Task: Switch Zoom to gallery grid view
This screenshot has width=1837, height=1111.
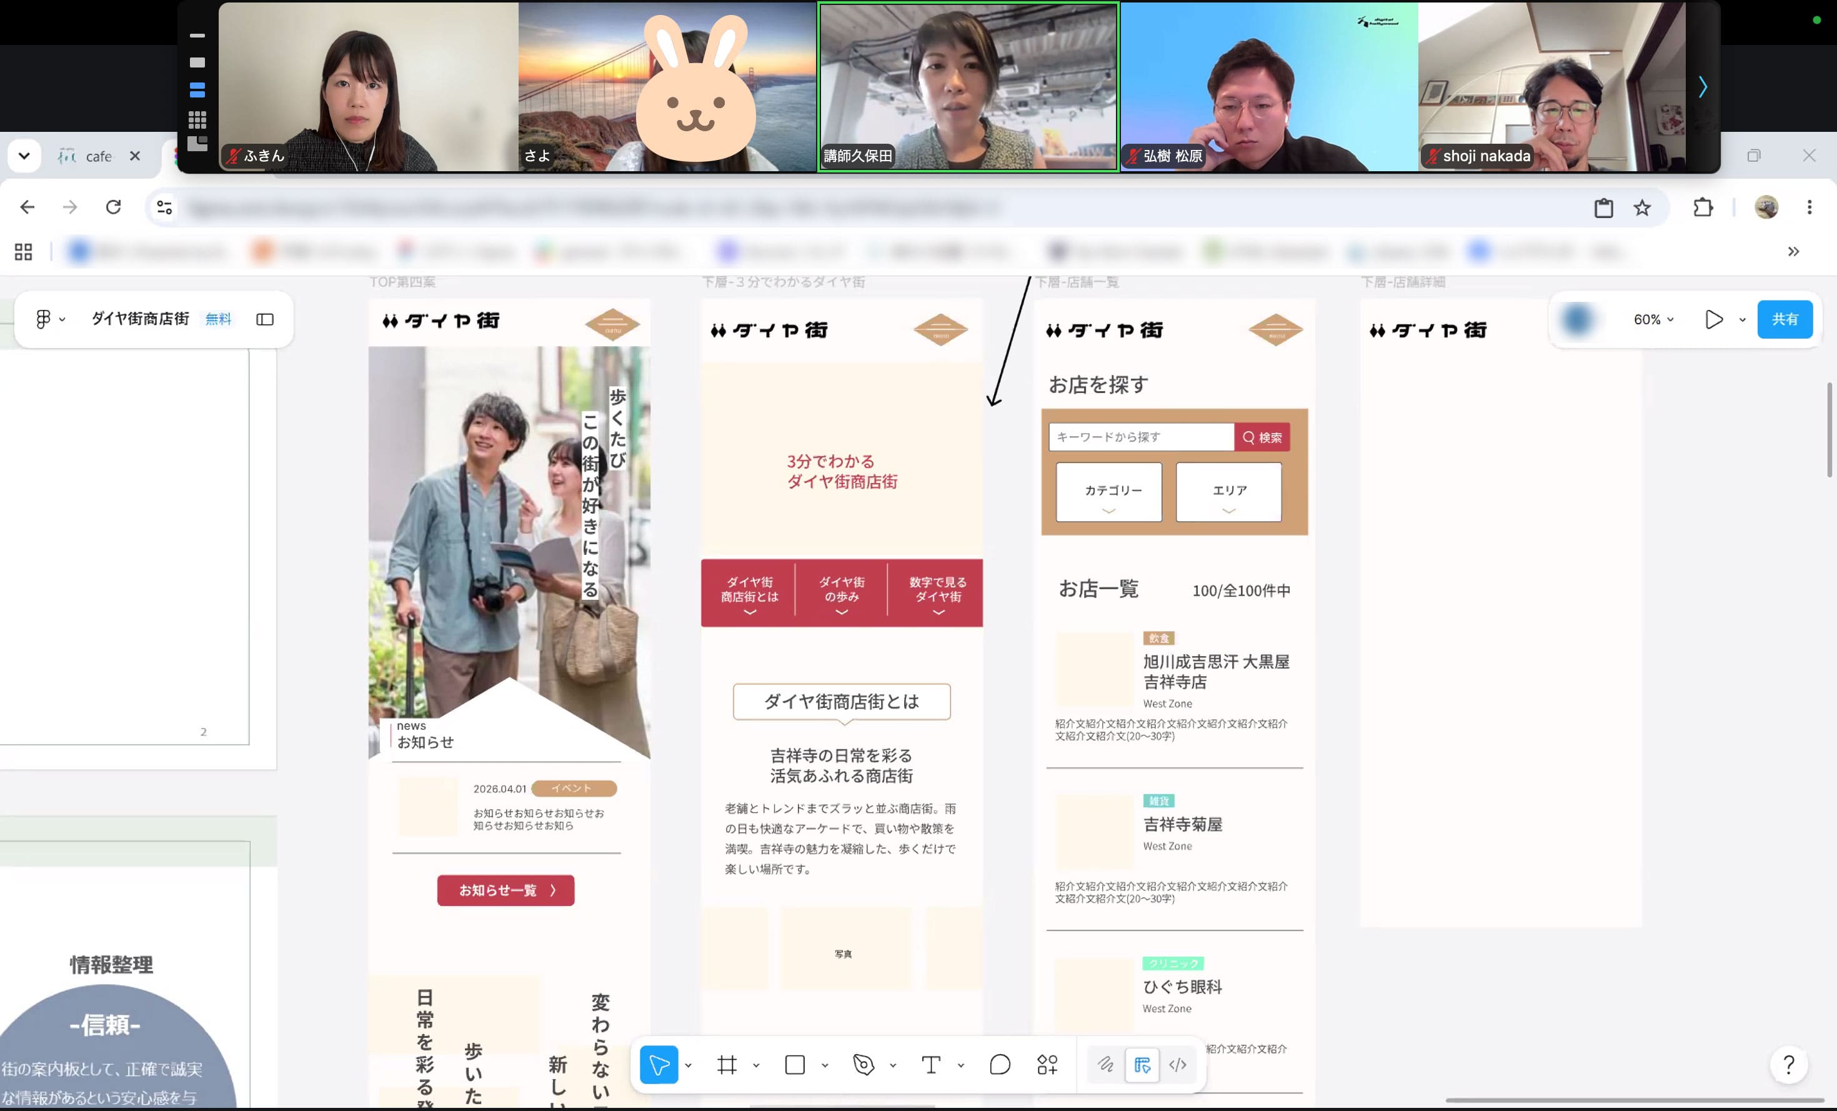Action: (x=197, y=119)
